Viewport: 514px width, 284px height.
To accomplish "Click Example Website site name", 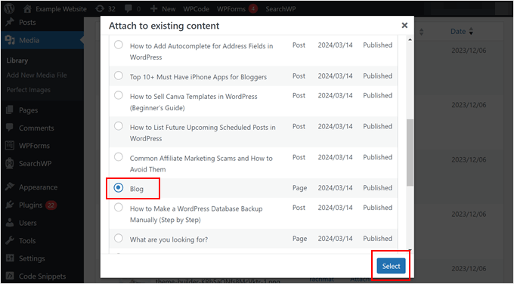I will (x=61, y=9).
